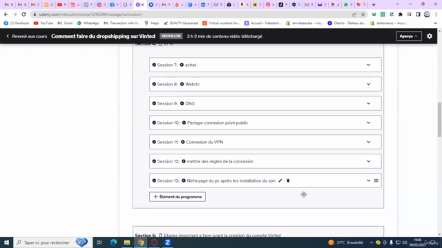This screenshot has height=248, width=442.
Task: Expand Session 8 Webrtc chevron
Action: click(368, 84)
